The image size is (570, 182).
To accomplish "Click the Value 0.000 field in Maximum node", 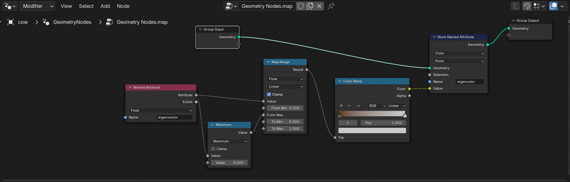I will click(229, 163).
